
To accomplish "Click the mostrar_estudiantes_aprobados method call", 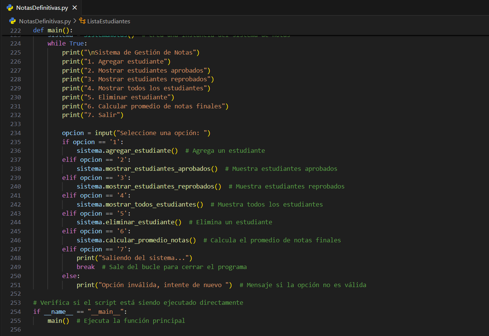I will (x=158, y=169).
